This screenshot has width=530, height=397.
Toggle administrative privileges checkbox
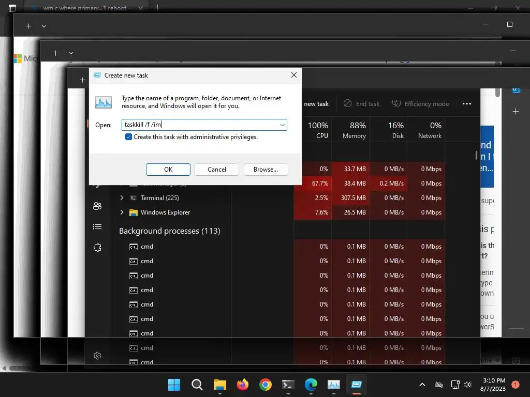click(x=128, y=136)
